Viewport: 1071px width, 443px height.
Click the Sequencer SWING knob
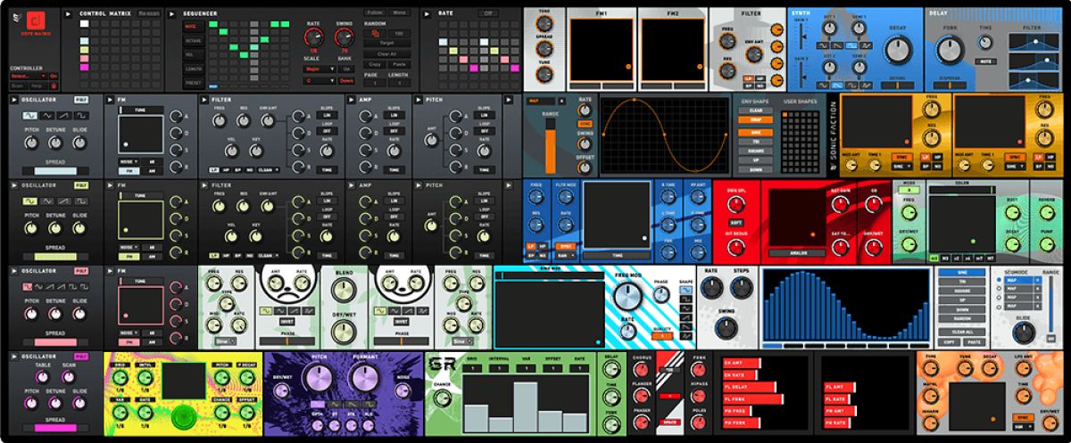[344, 37]
